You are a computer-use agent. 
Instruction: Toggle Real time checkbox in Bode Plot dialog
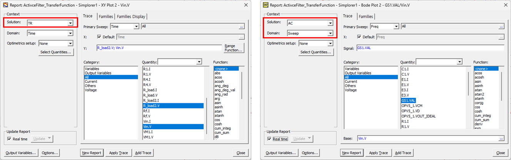click(x=269, y=139)
